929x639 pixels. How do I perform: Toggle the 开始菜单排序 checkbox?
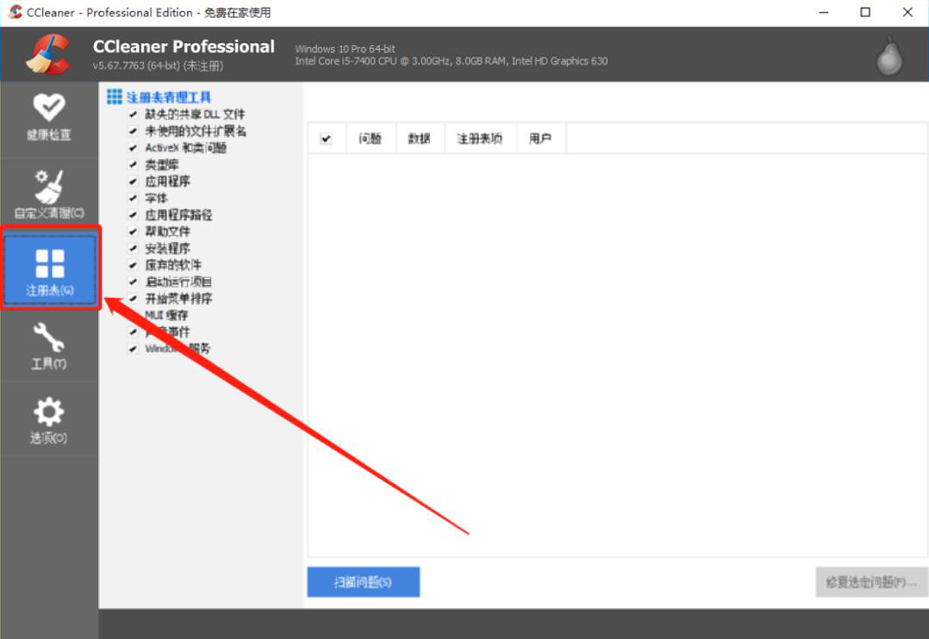133,299
